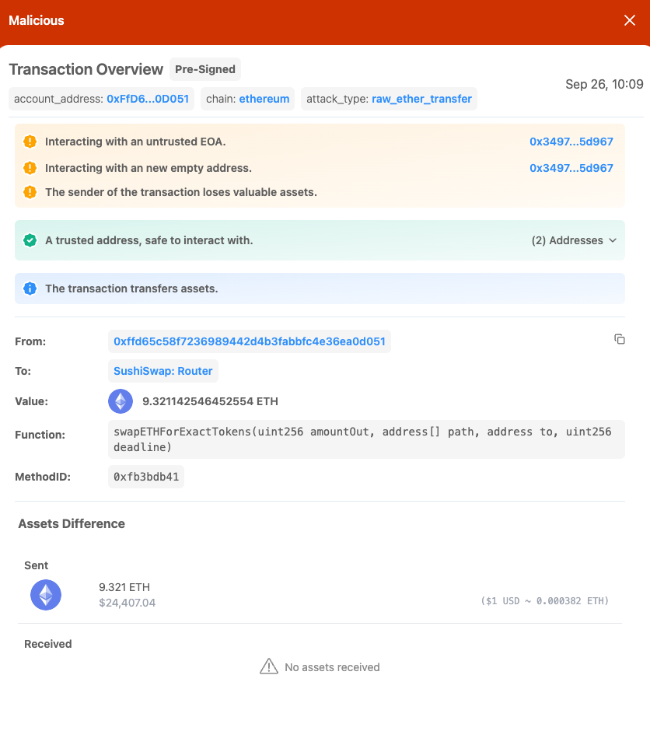Click the warning icon beside new empty address

(x=30, y=168)
